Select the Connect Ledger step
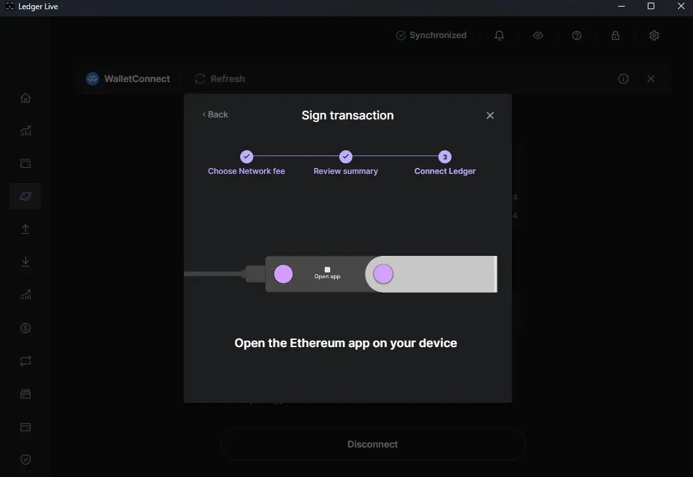 click(445, 163)
